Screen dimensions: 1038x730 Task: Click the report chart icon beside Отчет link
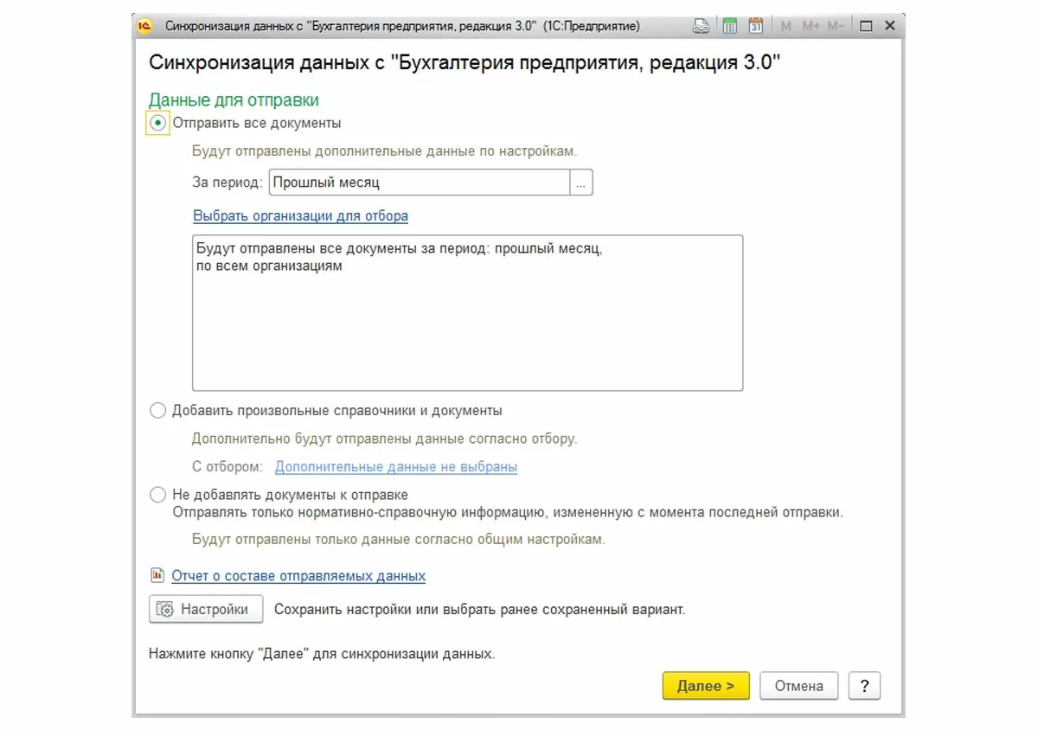pyautogui.click(x=157, y=574)
